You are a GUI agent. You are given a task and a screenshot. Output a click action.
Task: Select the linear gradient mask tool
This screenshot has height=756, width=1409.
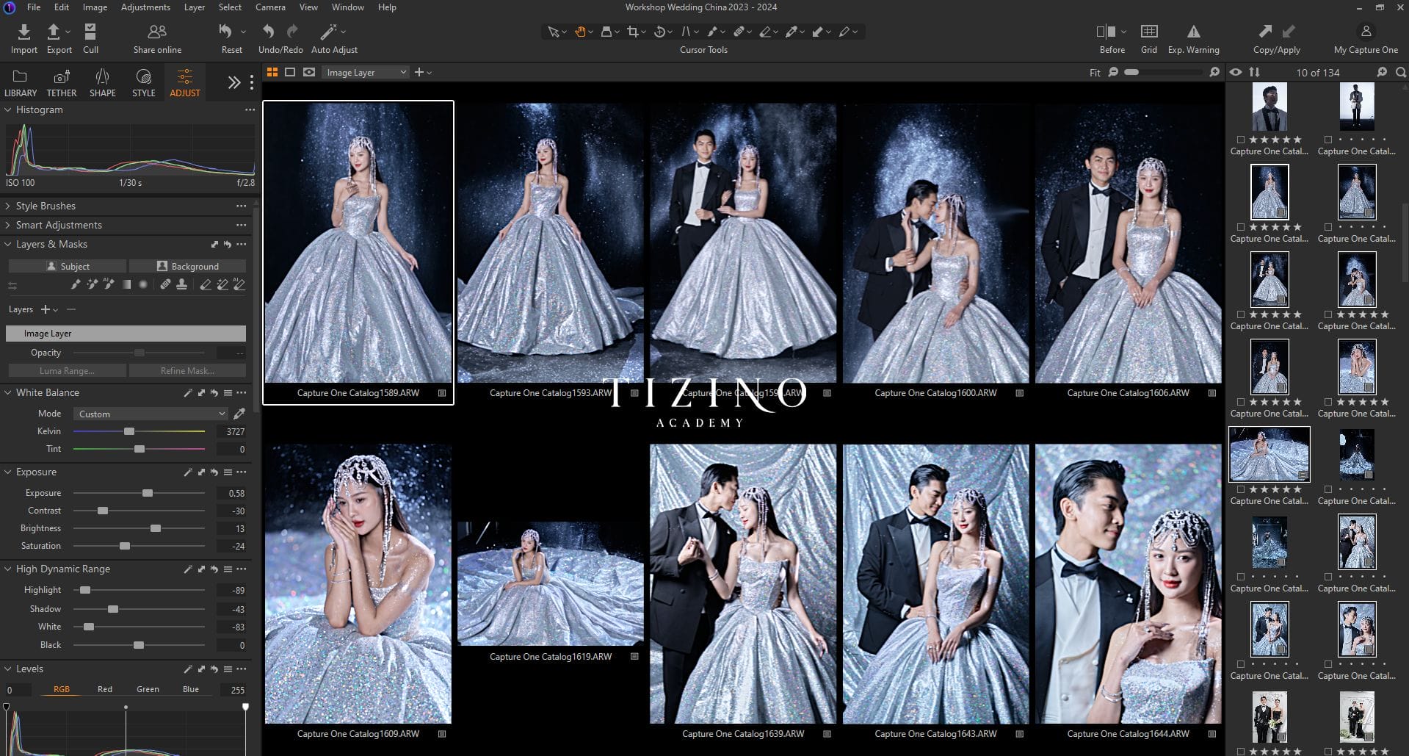click(x=126, y=285)
